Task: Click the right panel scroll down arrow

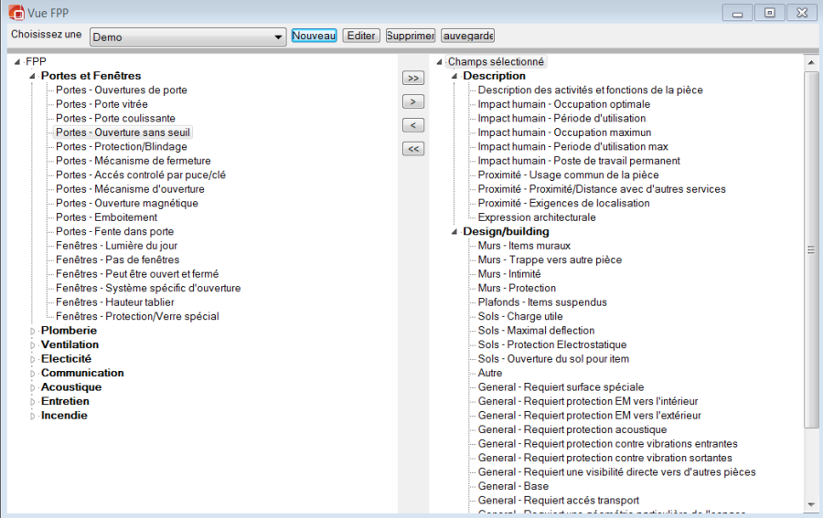Action: point(810,503)
